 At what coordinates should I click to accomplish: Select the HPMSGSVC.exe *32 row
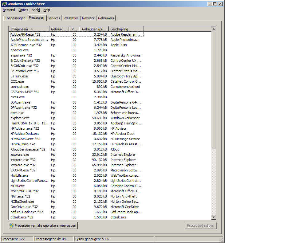click(77, 139)
